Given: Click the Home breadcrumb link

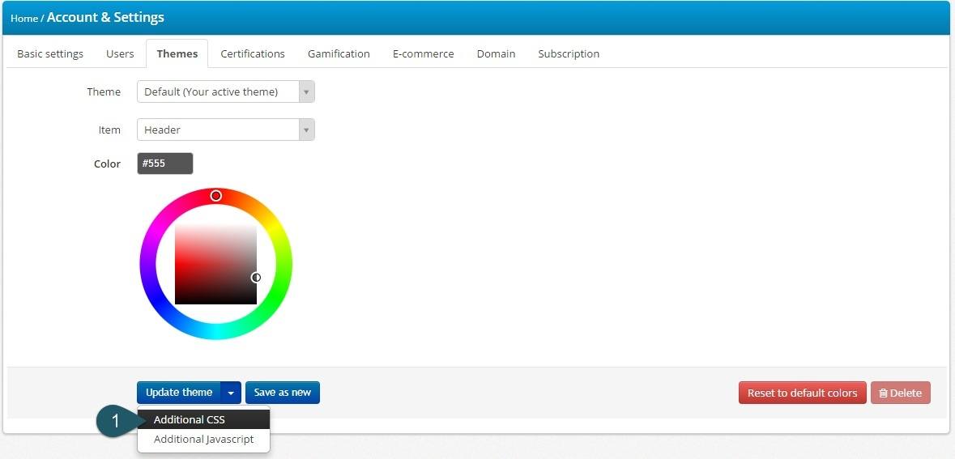Looking at the screenshot, I should (24, 19).
